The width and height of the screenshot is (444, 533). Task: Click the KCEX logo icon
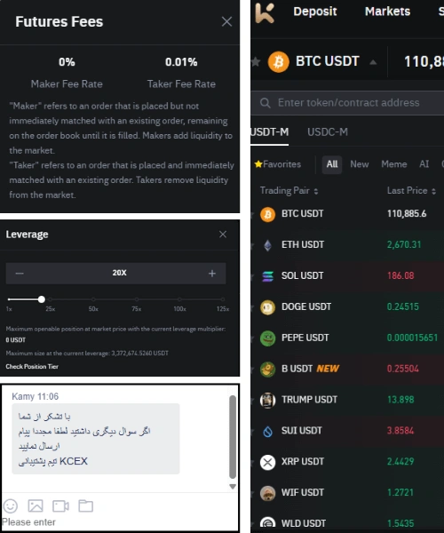pyautogui.click(x=265, y=13)
